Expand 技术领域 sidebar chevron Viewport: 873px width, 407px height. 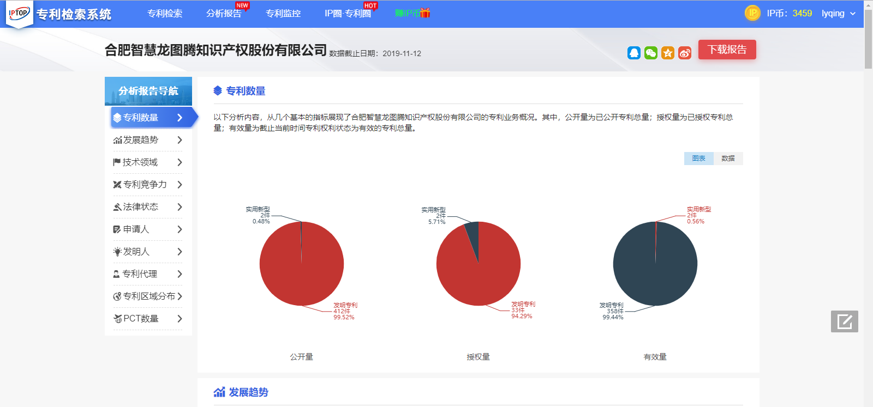(x=180, y=162)
